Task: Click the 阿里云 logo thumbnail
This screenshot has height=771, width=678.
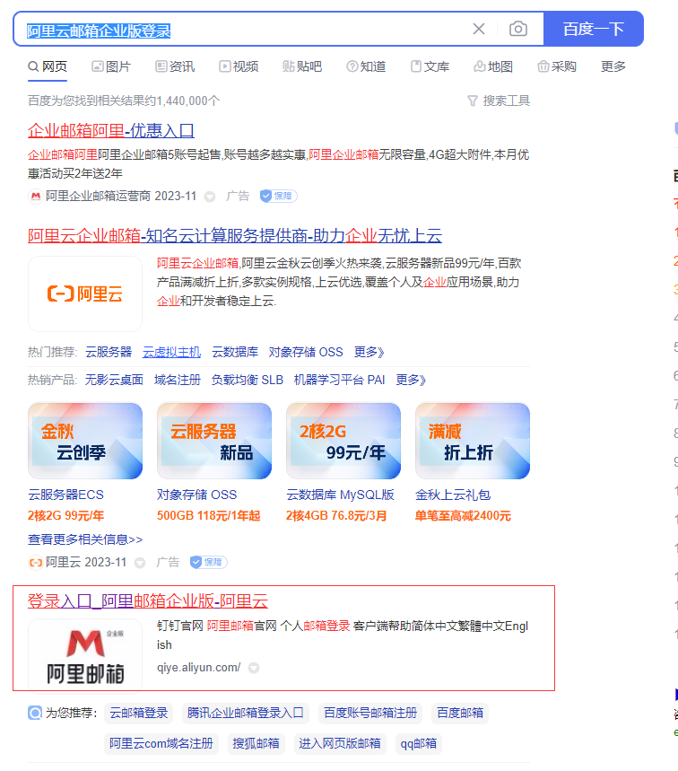Action: point(85,294)
